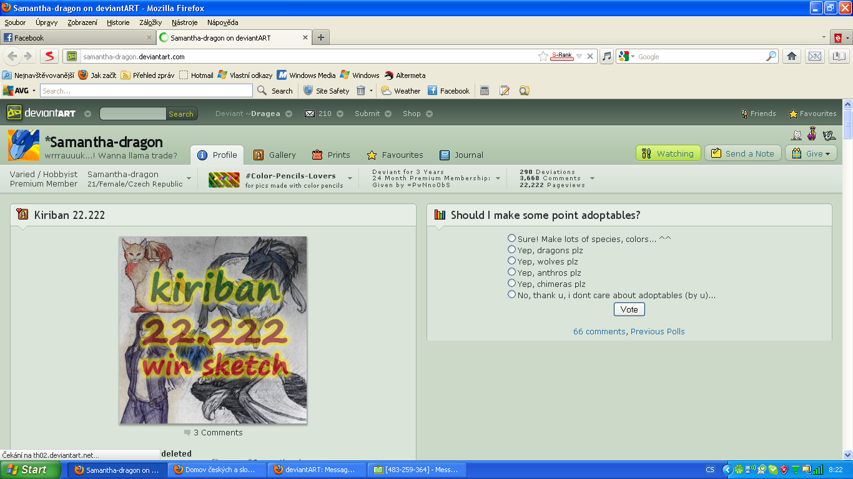Screen dimensions: 853x479
Task: Click AVG toolbar Facebook button
Action: point(448,90)
